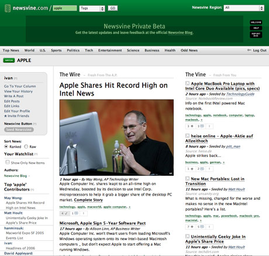Viewport: 269px width, 256px height.
Task: Click the GO search button
Action: [113, 8]
